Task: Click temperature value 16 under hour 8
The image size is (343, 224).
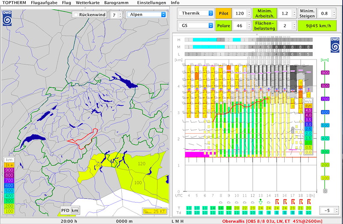Action: pos(221,208)
